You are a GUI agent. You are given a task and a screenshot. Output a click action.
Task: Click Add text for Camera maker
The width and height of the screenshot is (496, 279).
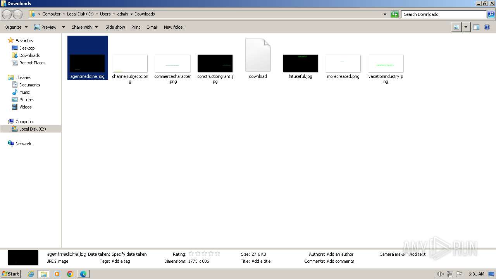(417, 254)
